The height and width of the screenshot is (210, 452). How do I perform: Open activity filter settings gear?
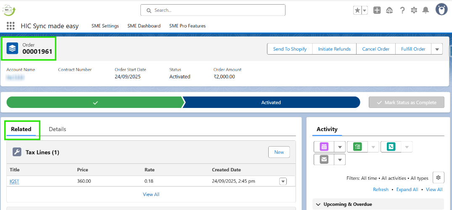pos(438,178)
